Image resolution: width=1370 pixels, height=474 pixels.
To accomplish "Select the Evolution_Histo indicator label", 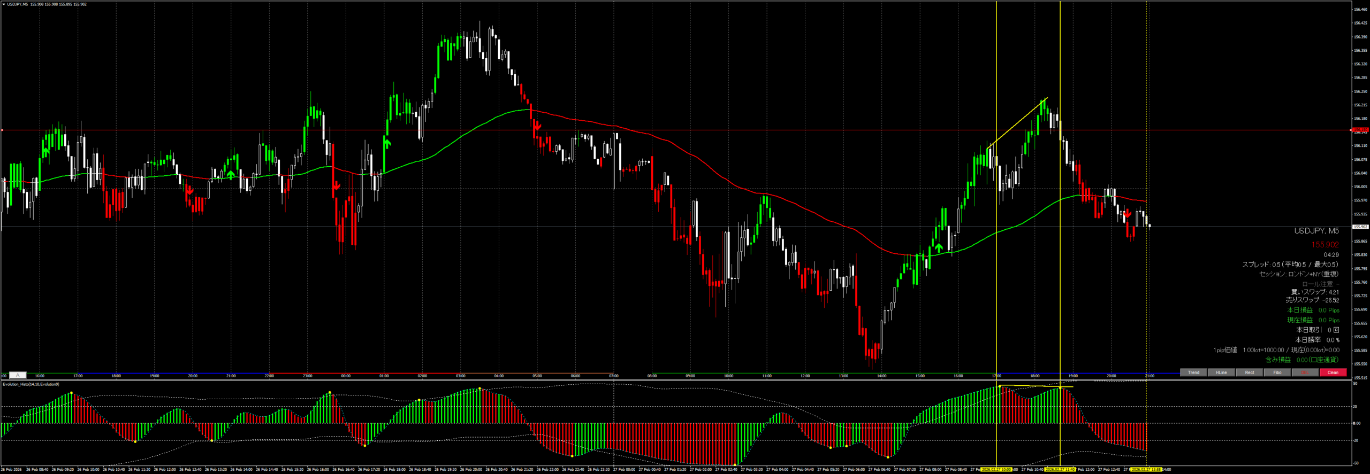I will click(31, 384).
